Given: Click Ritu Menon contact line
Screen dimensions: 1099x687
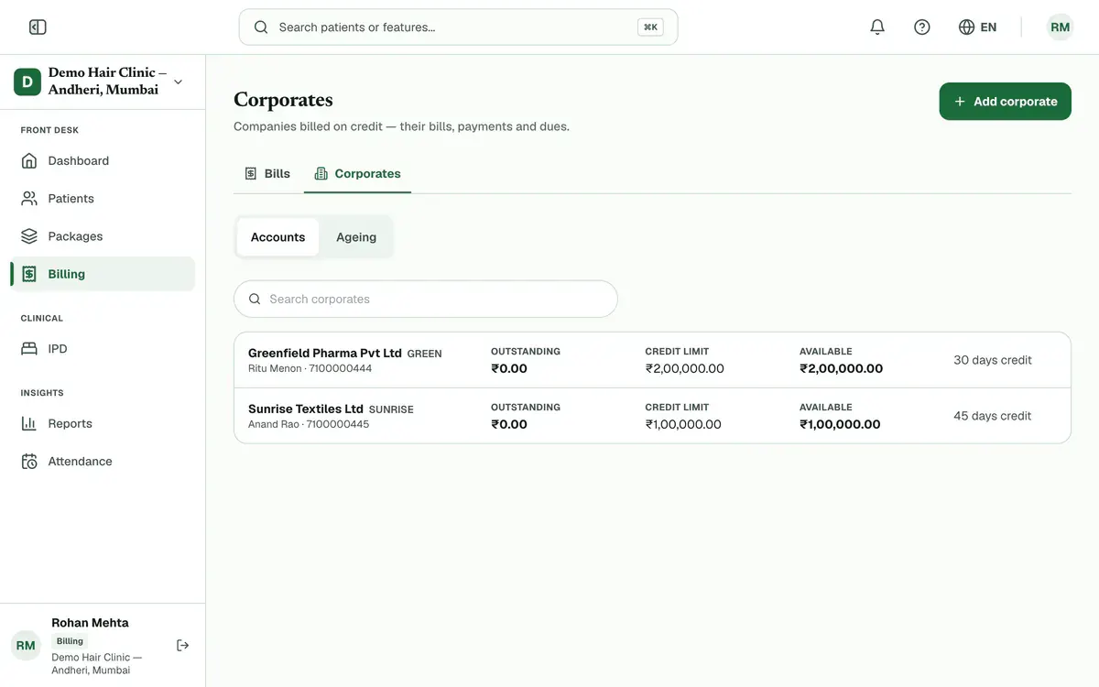Looking at the screenshot, I should coord(310,368).
